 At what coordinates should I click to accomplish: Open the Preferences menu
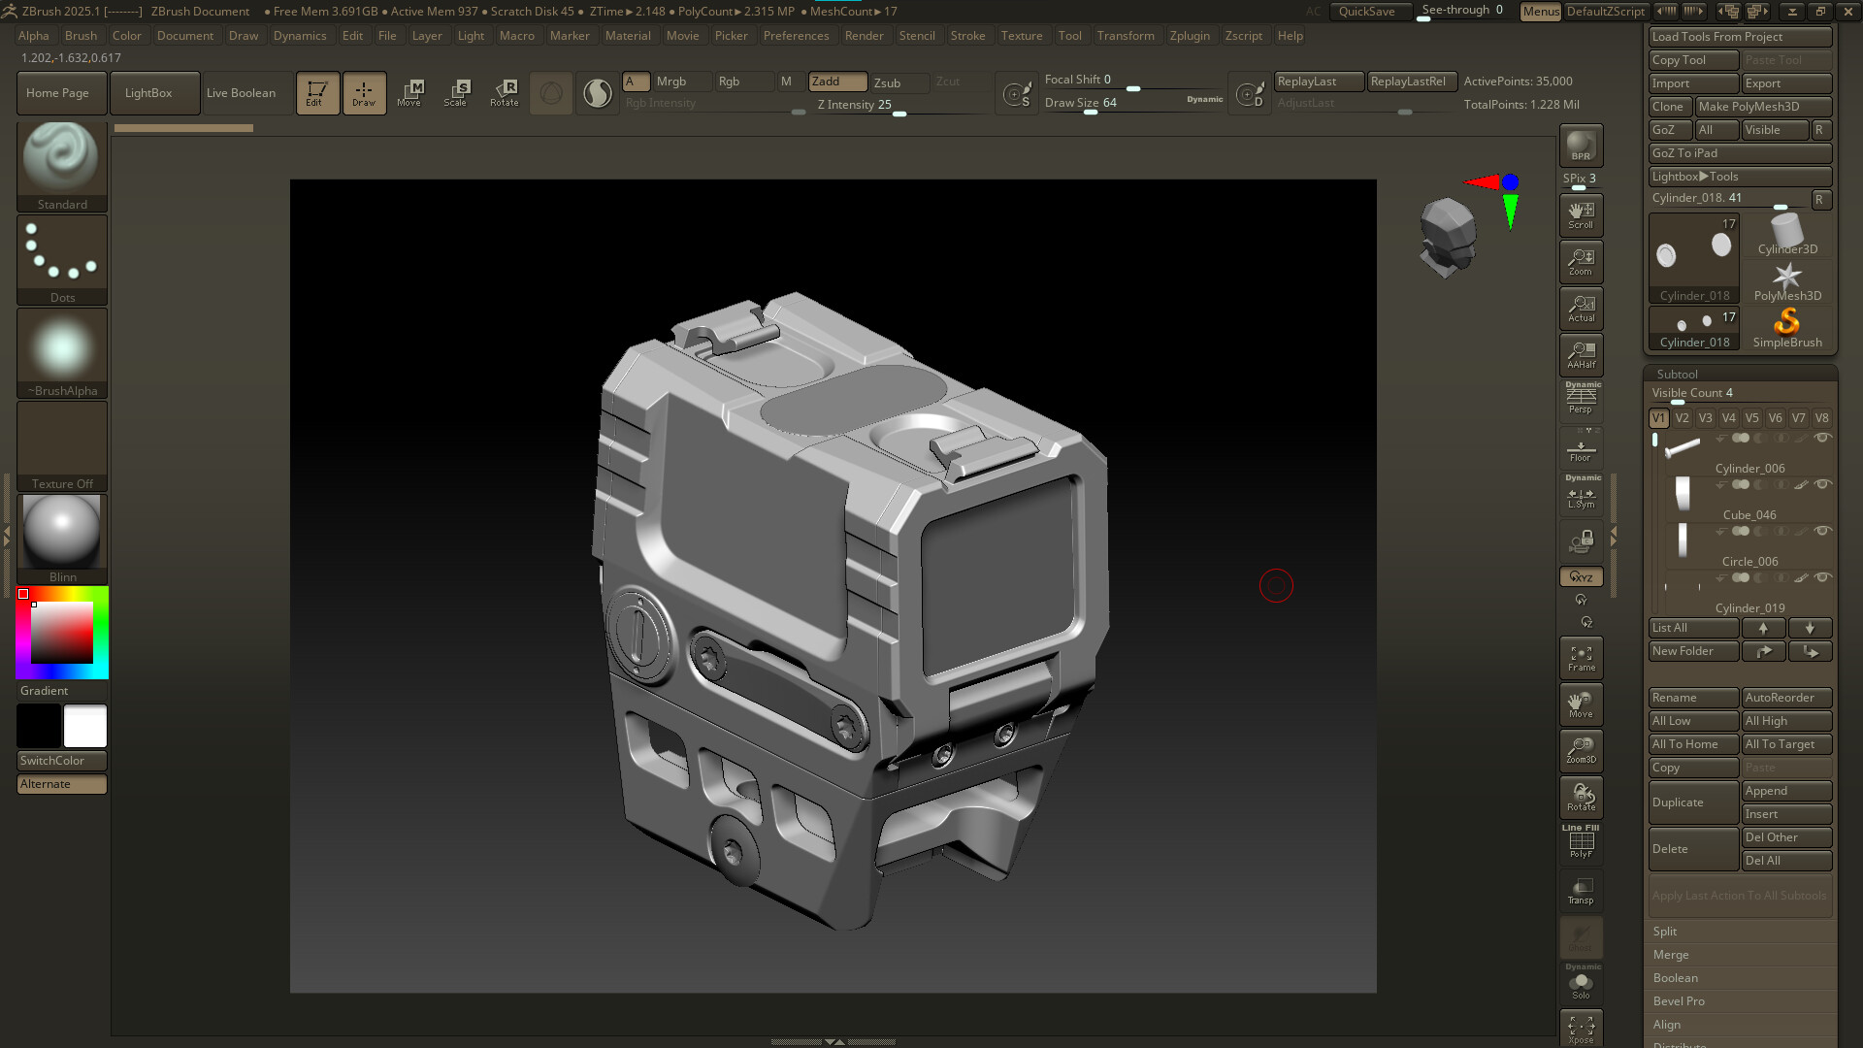point(797,36)
